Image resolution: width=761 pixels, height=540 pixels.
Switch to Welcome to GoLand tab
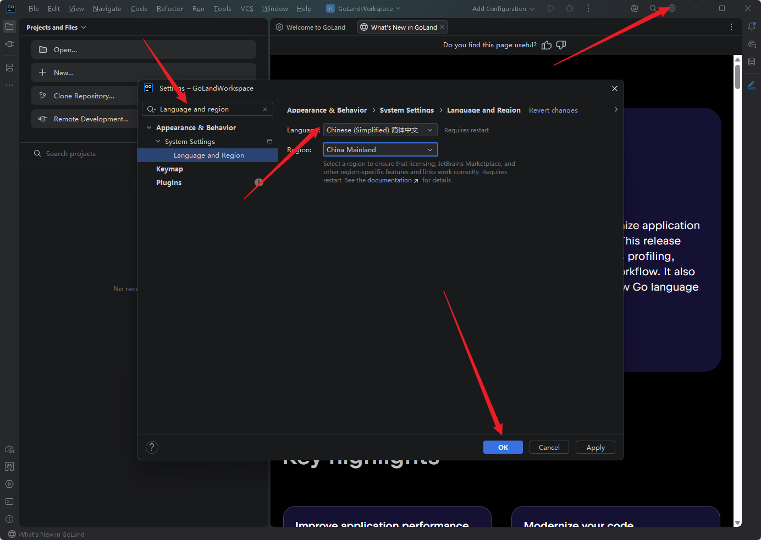click(311, 27)
